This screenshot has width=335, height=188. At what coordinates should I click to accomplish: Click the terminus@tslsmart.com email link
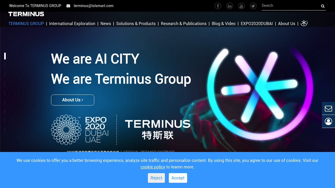click(94, 6)
